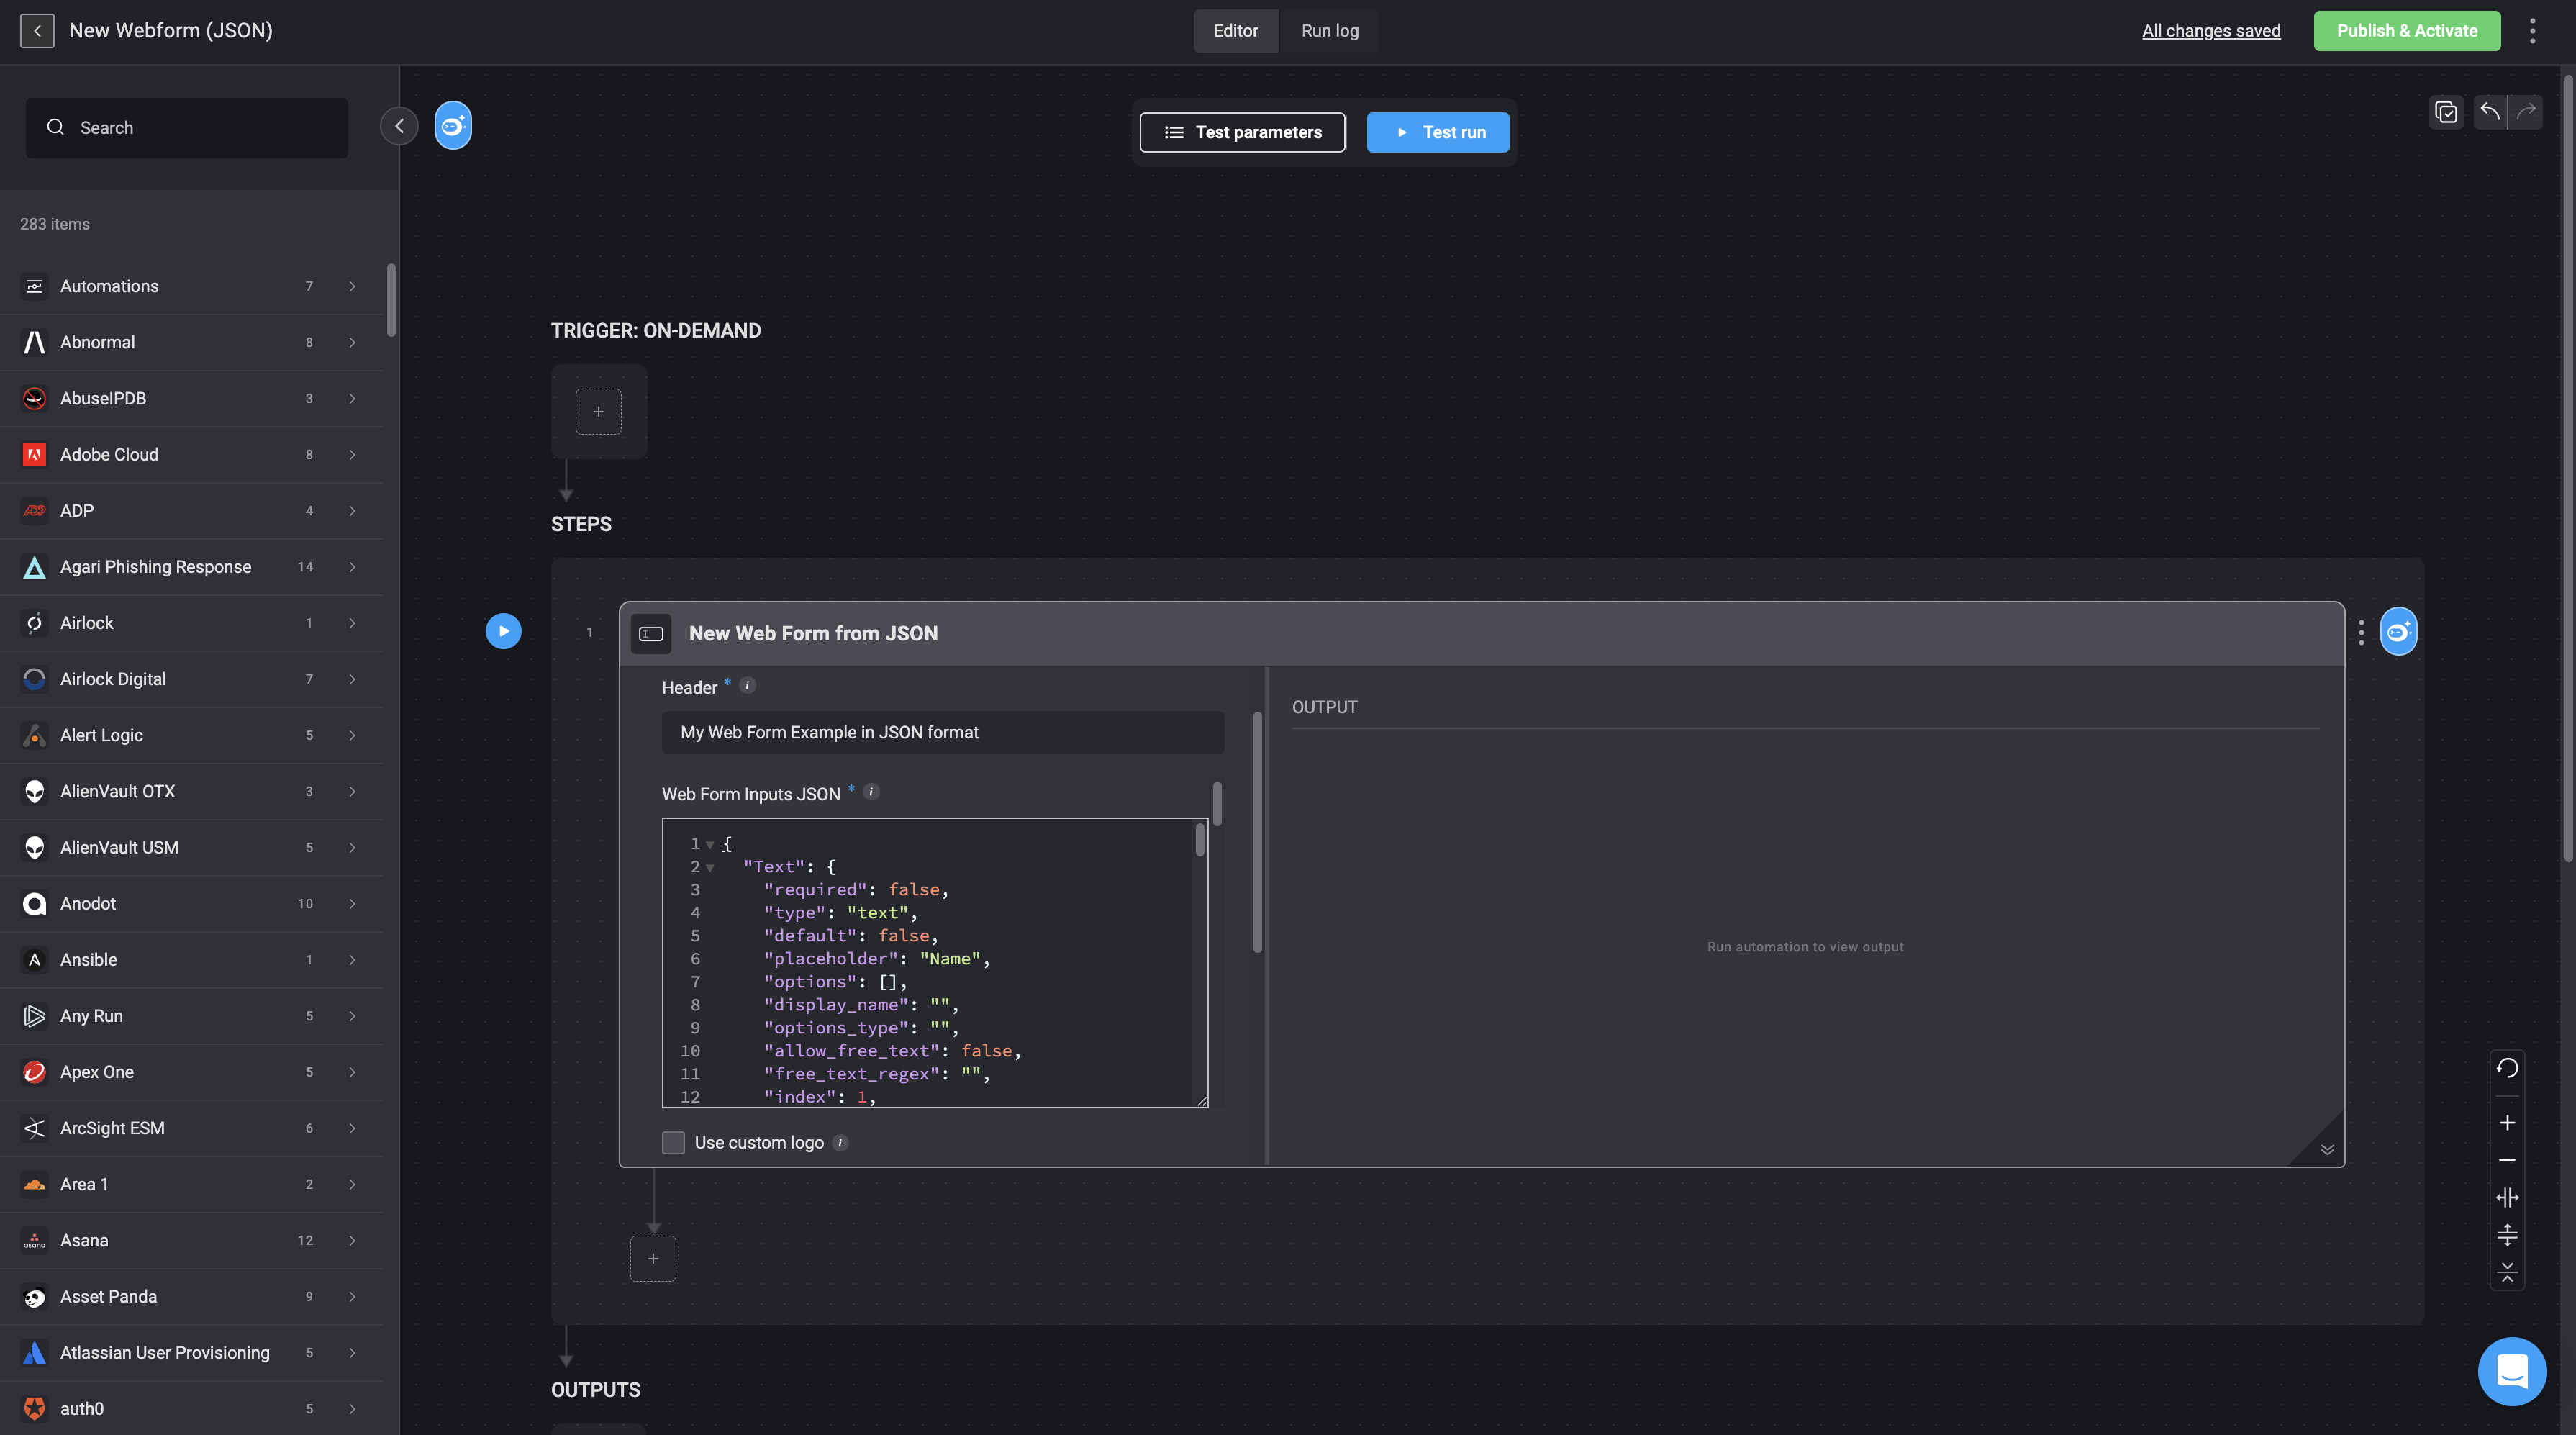Open Test parameters

pos(1243,132)
